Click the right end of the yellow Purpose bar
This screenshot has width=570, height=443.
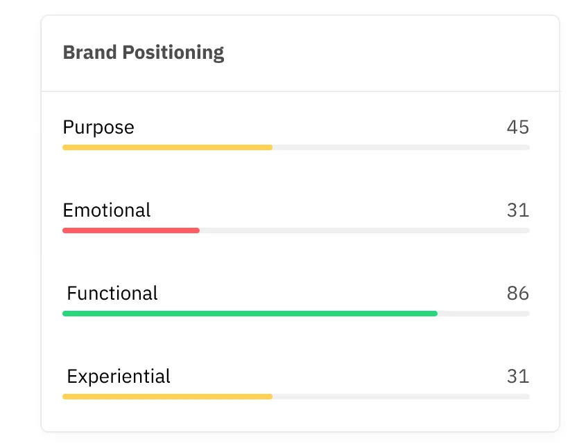click(270, 147)
